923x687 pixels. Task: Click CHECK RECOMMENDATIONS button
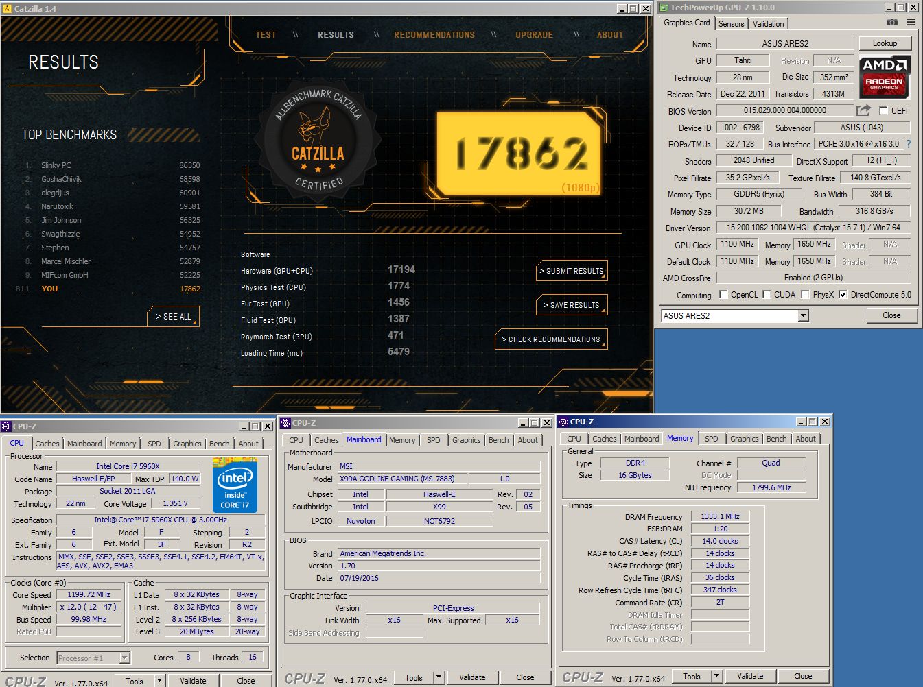(x=551, y=339)
